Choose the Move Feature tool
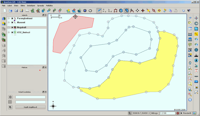Screen dimensions: 200x116 (x=137, y=11)
